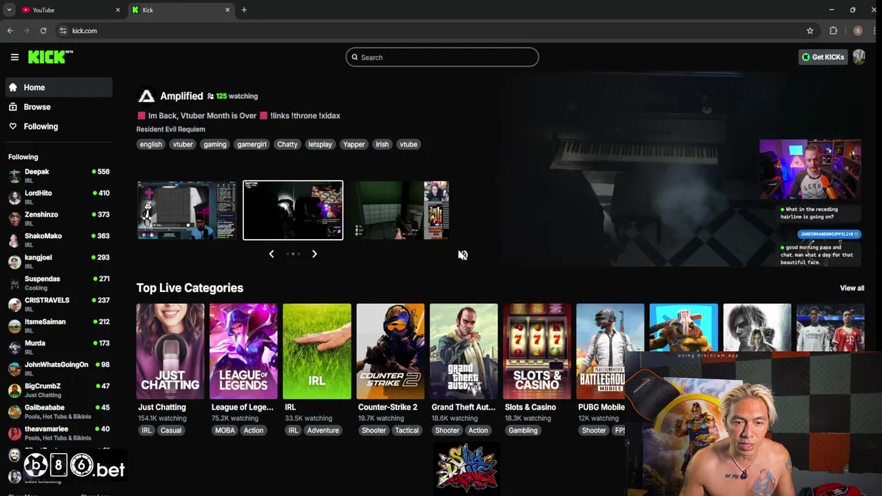
Task: Open ItsmeSaiman in Following list
Action: (59, 325)
